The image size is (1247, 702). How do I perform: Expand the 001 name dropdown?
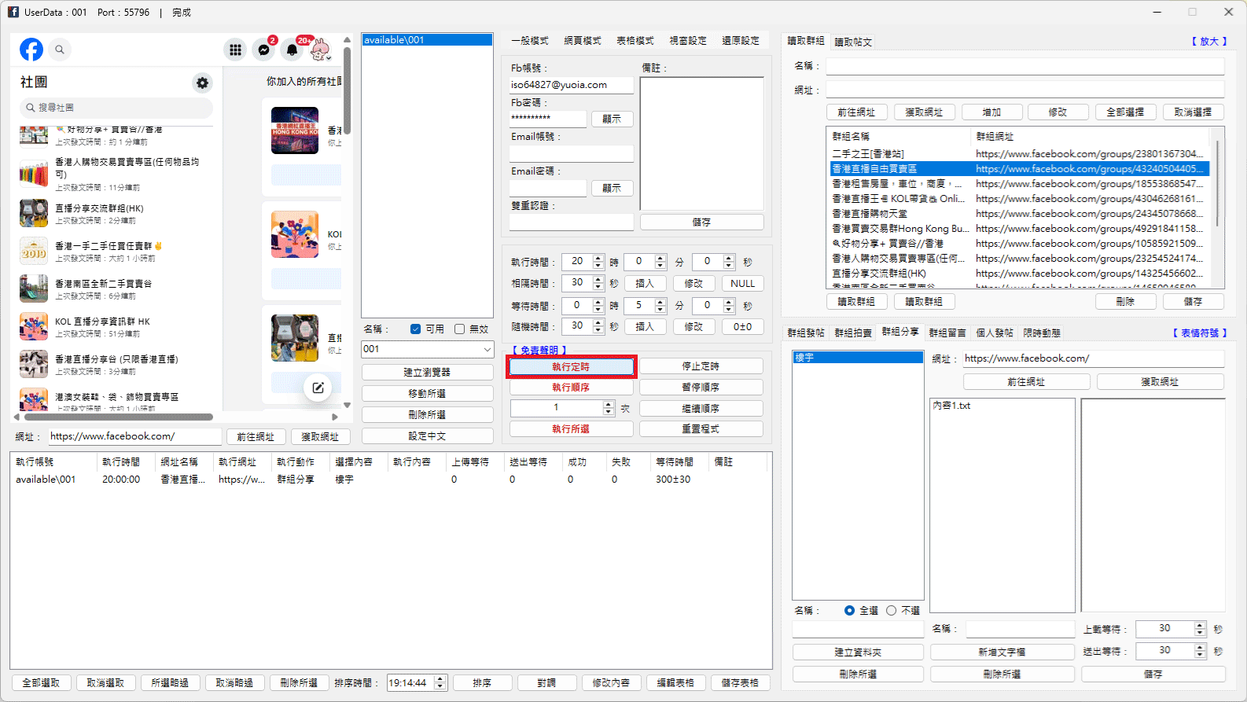tap(487, 349)
